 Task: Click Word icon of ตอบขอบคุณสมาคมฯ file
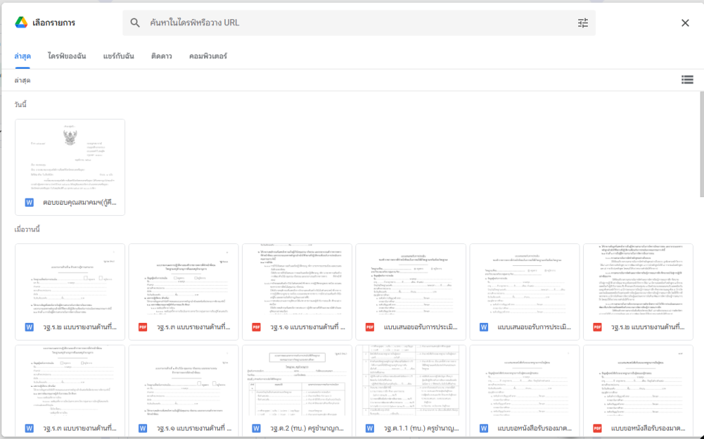29,203
